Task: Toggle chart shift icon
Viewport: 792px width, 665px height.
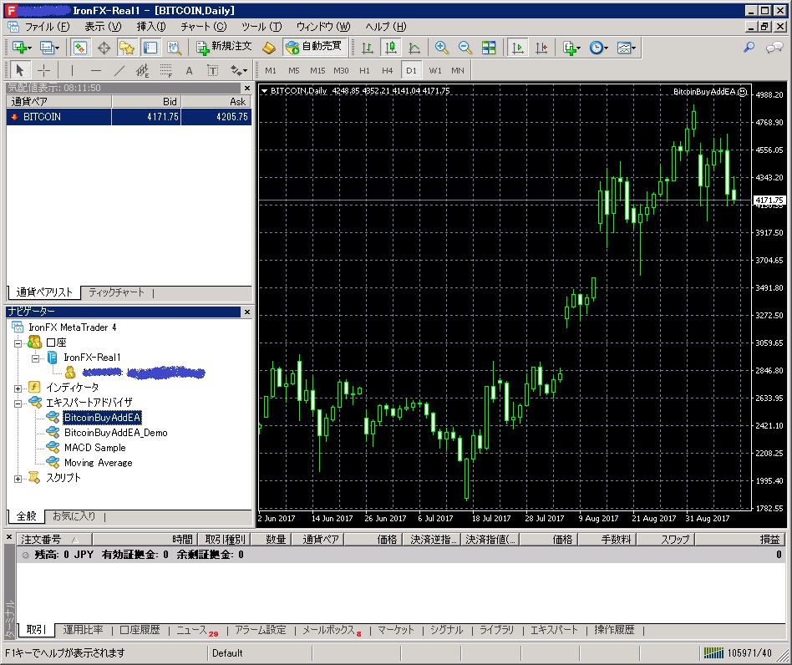Action: click(541, 48)
